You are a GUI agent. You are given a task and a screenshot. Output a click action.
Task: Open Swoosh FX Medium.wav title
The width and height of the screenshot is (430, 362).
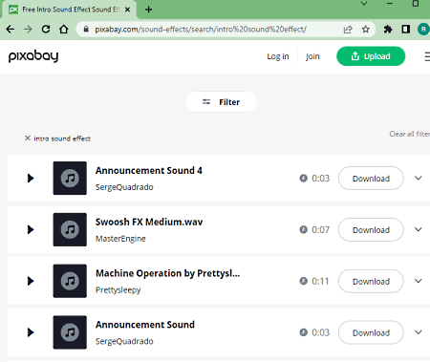149,222
